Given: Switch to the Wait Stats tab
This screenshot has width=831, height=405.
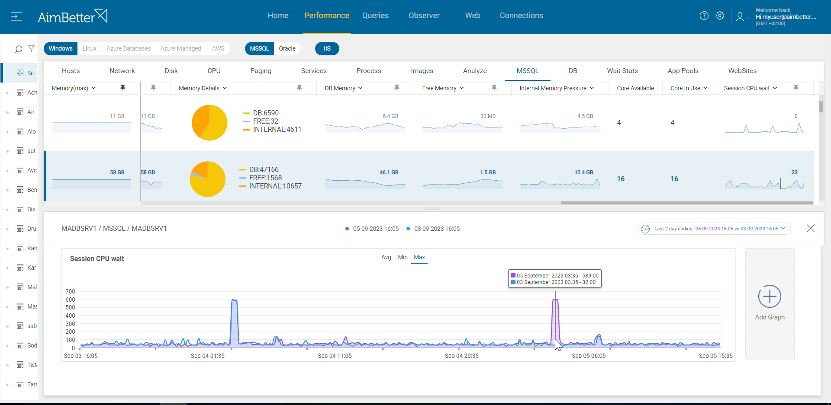Looking at the screenshot, I should (x=622, y=71).
